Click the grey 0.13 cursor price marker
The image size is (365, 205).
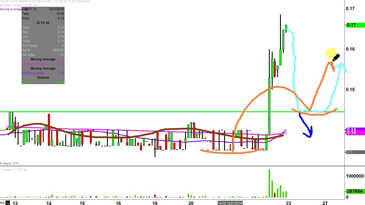(355, 152)
